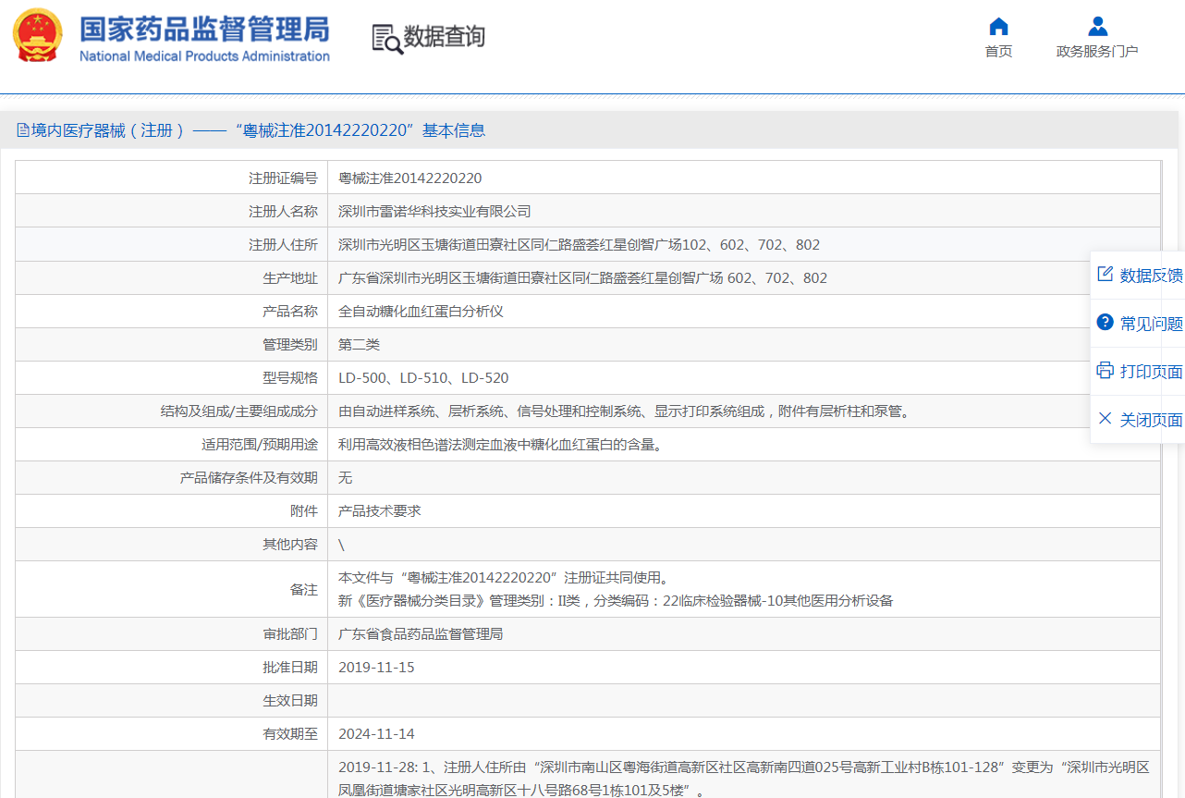Click the 注册人住所 label cell
Screen dimensions: 1185x798
pos(172,245)
